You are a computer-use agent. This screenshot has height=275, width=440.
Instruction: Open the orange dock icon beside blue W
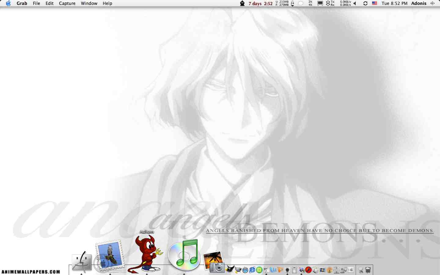[280, 270]
